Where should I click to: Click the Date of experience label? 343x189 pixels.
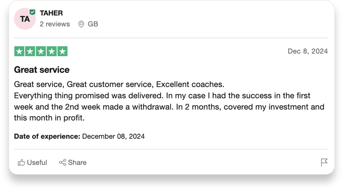47,136
